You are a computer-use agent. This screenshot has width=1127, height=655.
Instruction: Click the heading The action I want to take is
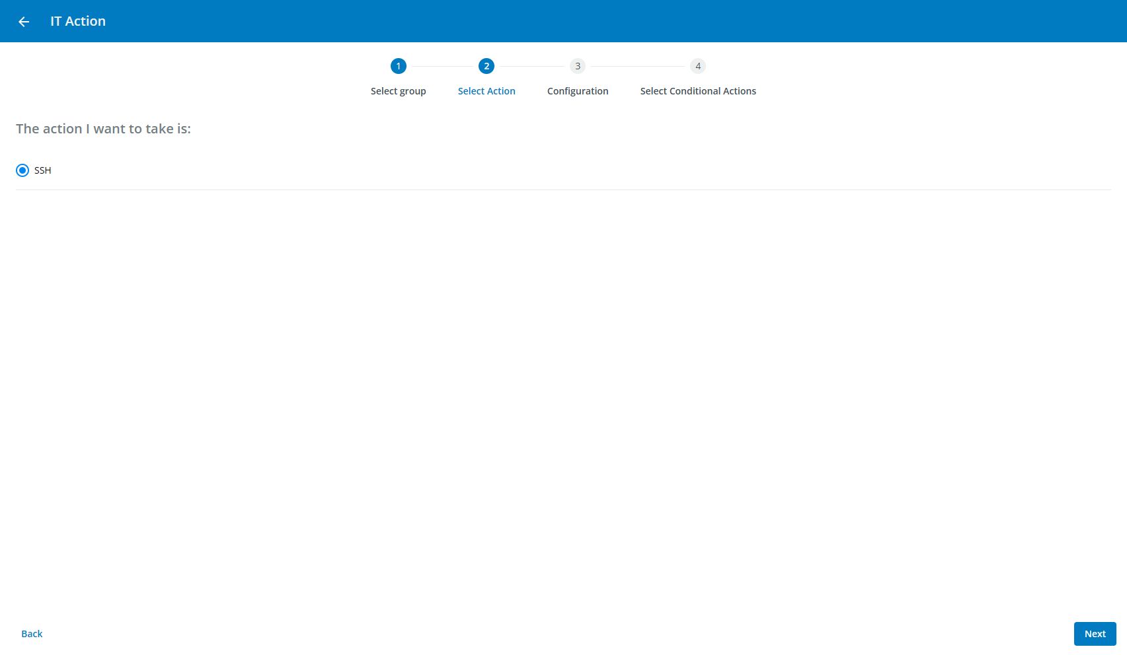104,129
